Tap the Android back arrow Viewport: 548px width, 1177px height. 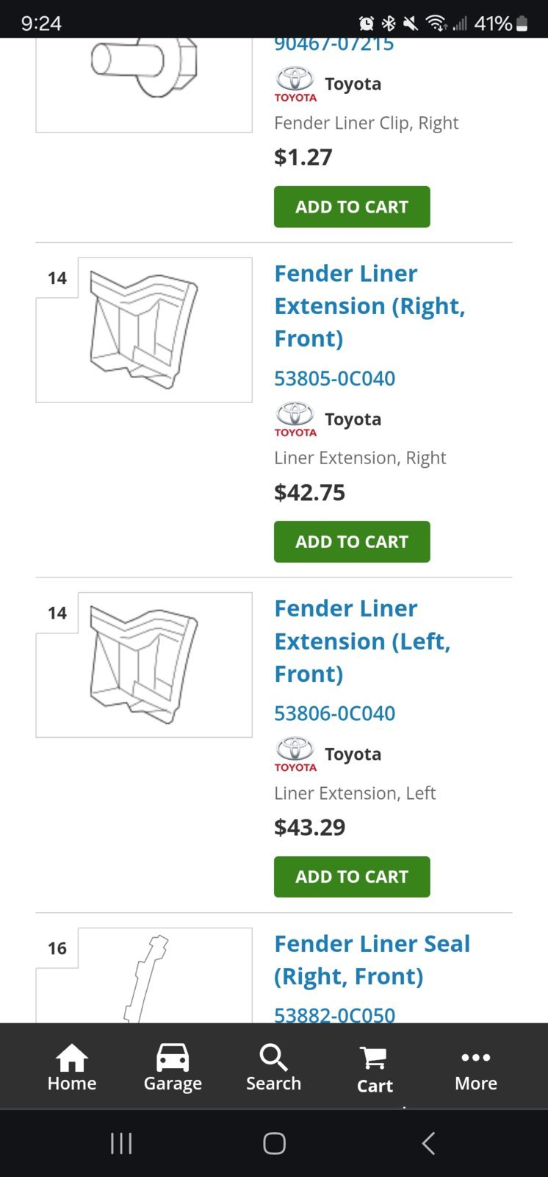pyautogui.click(x=429, y=1143)
